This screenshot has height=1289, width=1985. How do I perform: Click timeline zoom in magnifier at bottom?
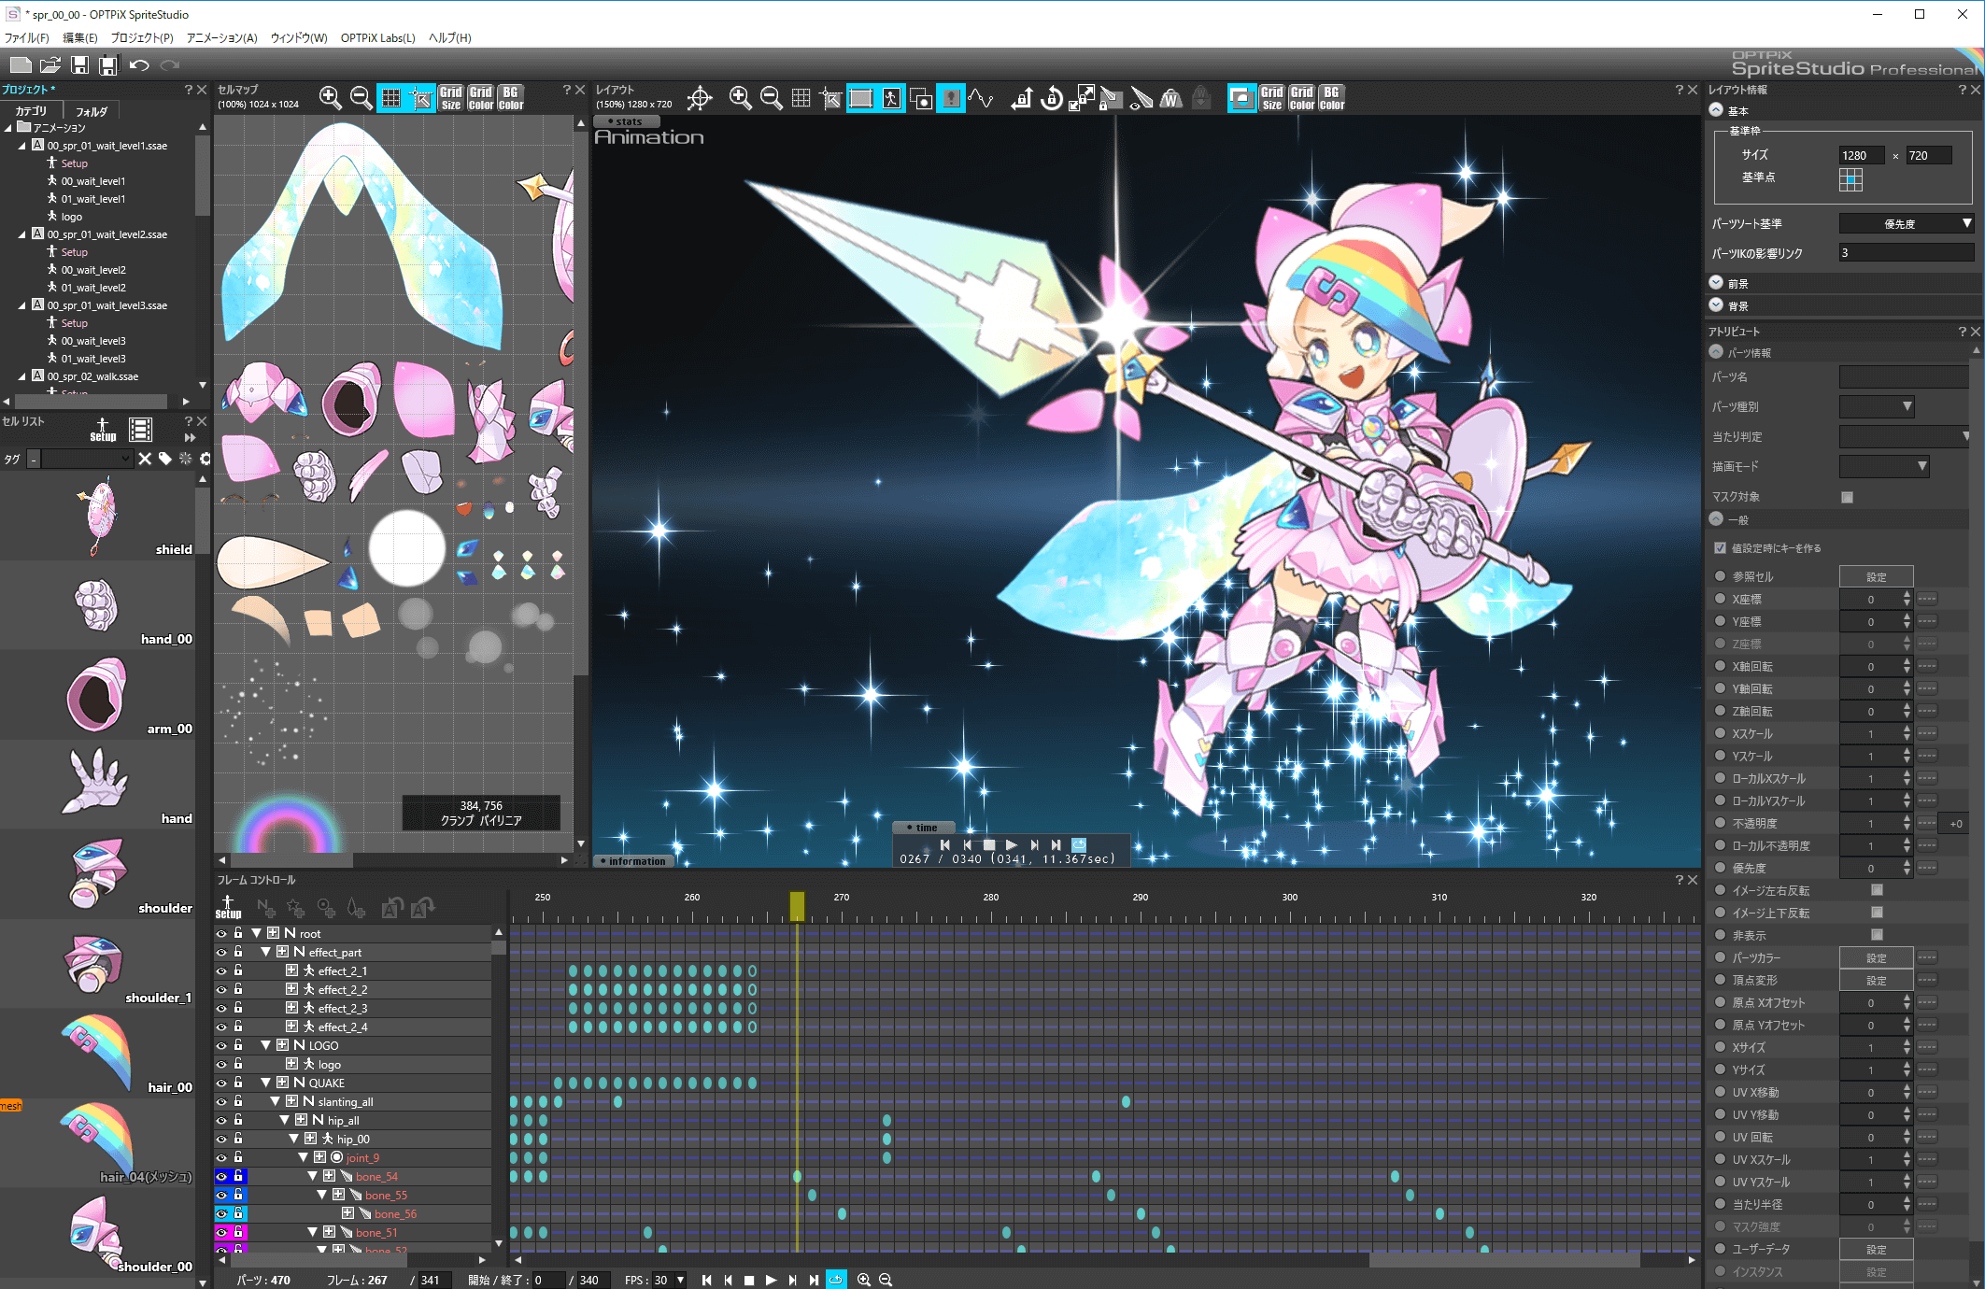(863, 1280)
